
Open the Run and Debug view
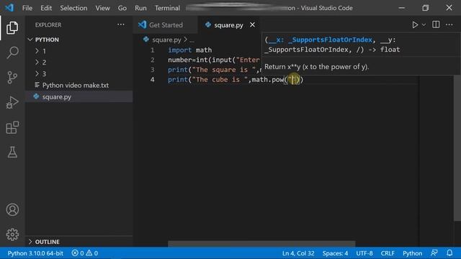click(x=12, y=102)
